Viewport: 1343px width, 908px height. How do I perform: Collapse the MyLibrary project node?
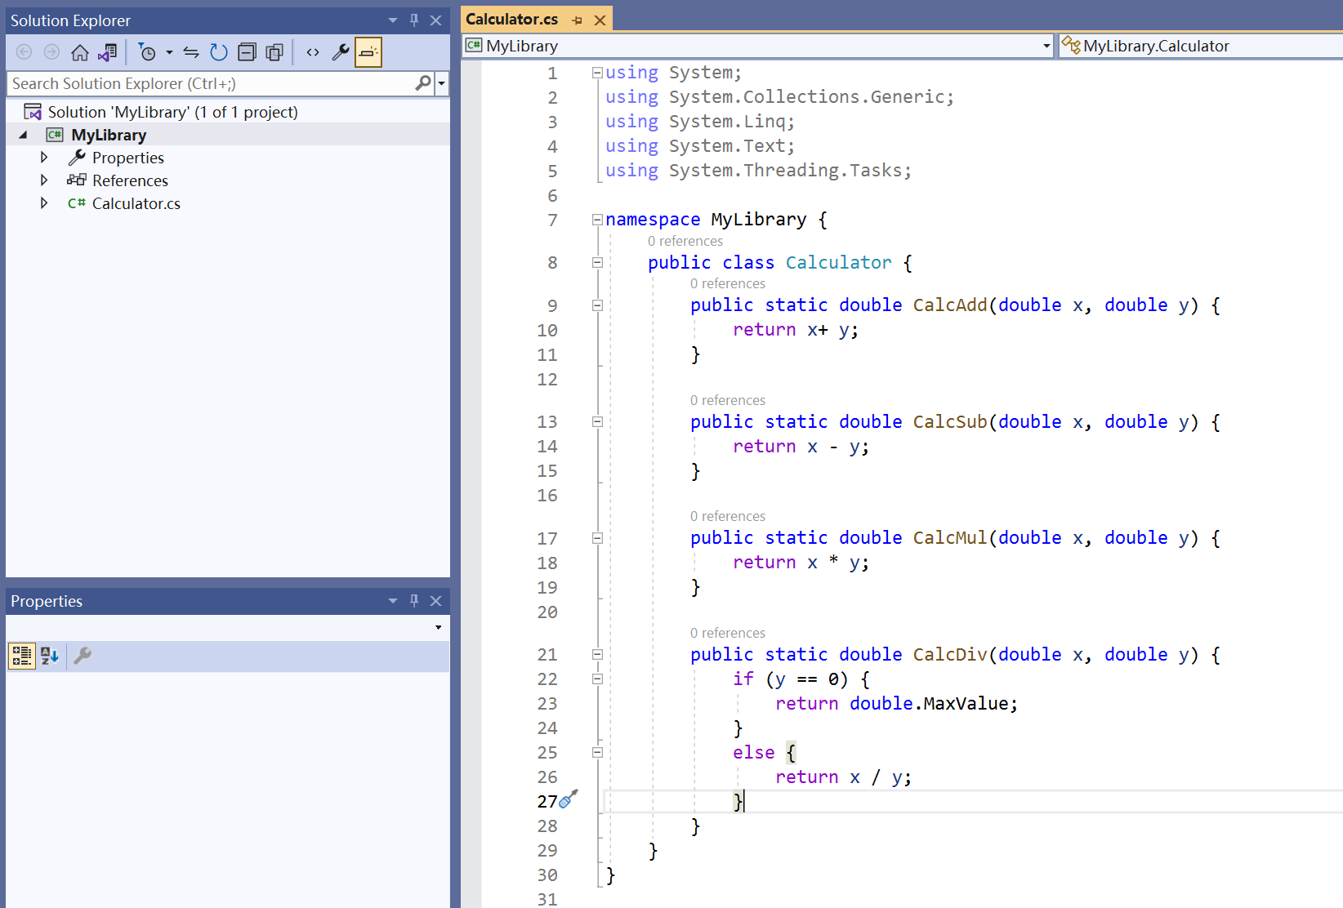(23, 135)
